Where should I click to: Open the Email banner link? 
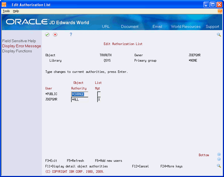pyautogui.click(x=157, y=26)
